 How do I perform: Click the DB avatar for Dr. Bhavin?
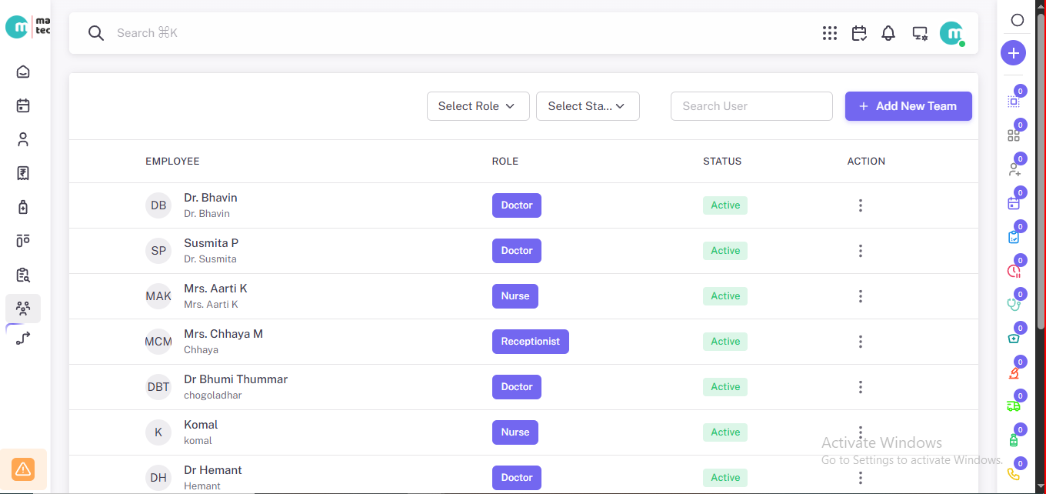(158, 205)
